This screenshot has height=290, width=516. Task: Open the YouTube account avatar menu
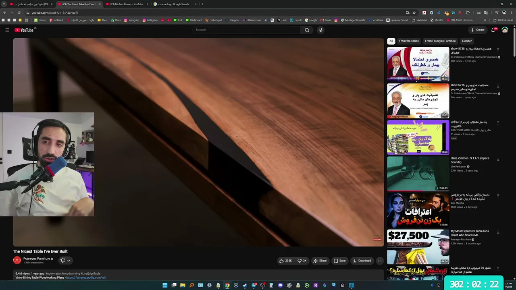coord(505,30)
